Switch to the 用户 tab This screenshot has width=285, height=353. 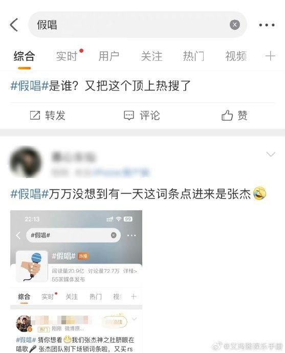[x=109, y=56]
